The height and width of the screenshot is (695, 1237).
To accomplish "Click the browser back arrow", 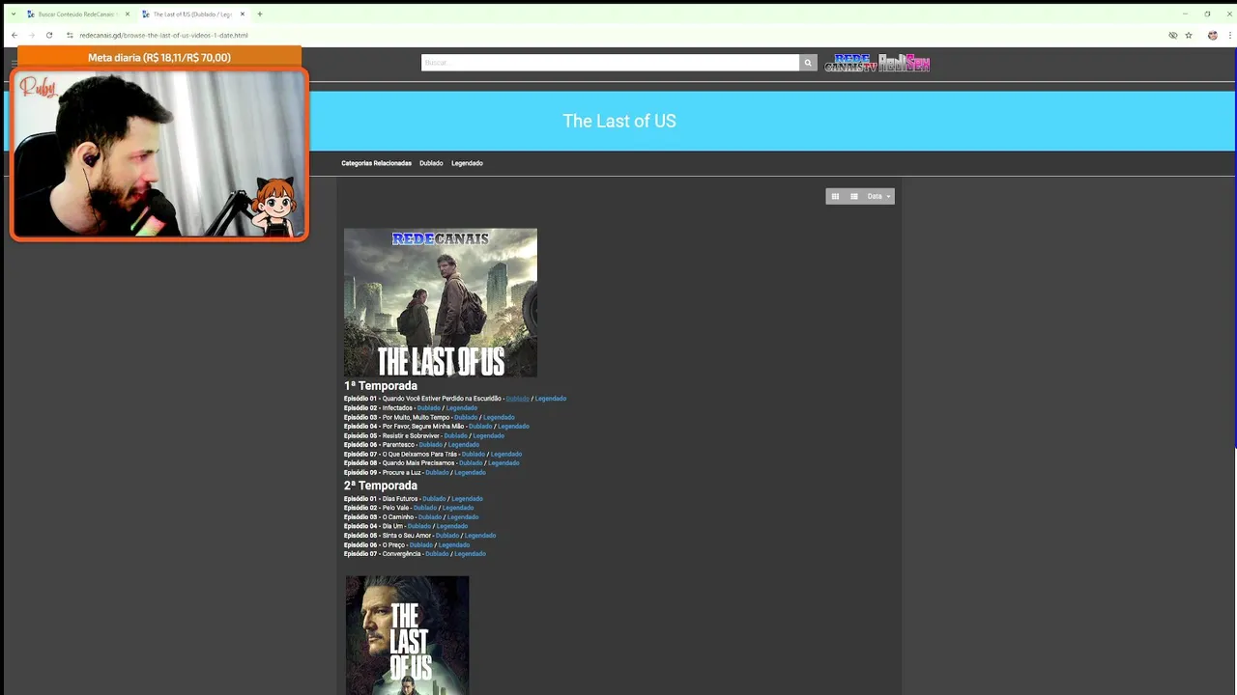I will point(14,35).
